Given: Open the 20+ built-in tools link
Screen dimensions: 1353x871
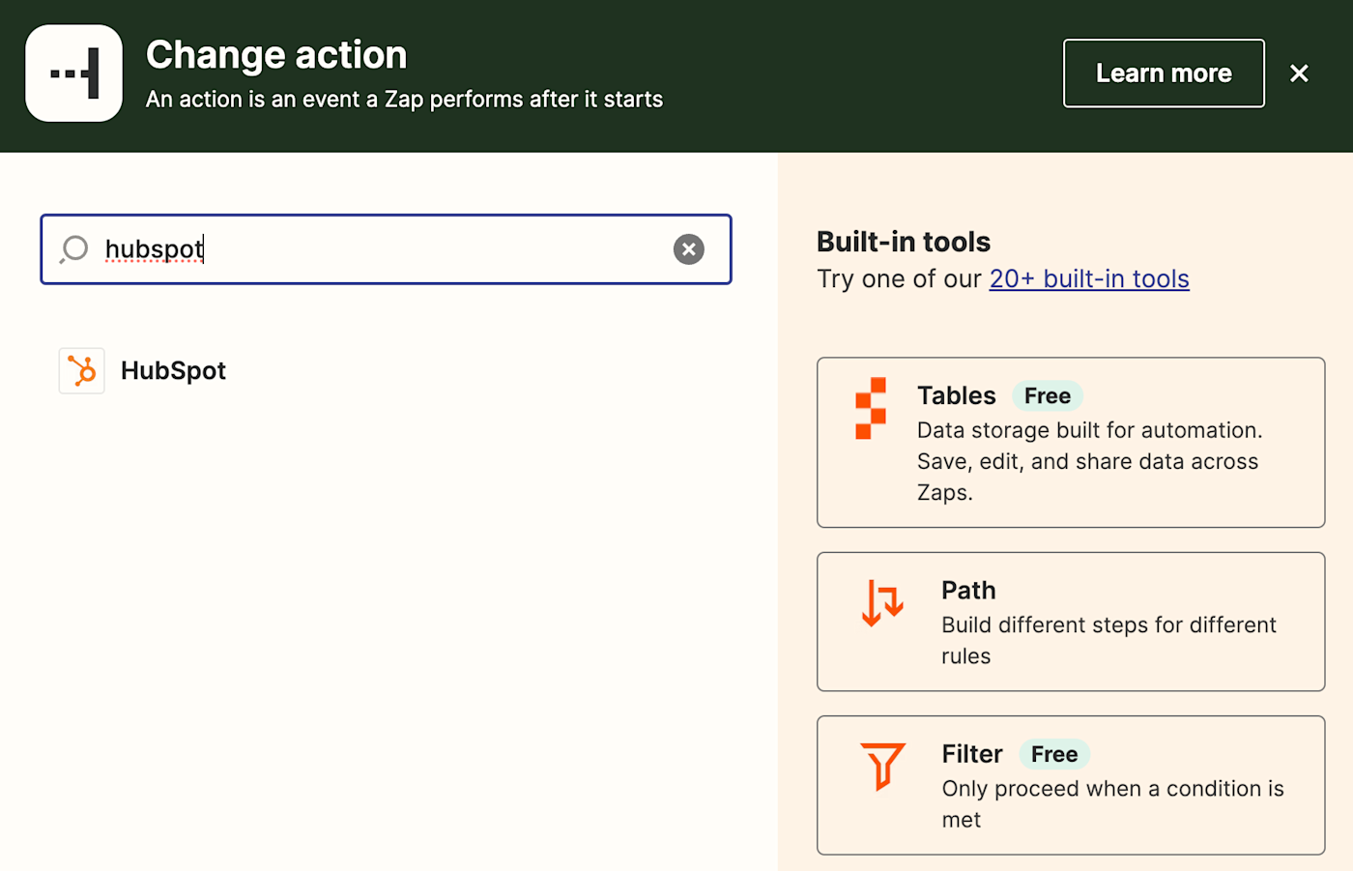Looking at the screenshot, I should point(1089,278).
